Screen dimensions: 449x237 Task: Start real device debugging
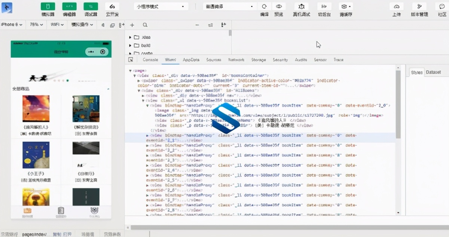(301, 6)
